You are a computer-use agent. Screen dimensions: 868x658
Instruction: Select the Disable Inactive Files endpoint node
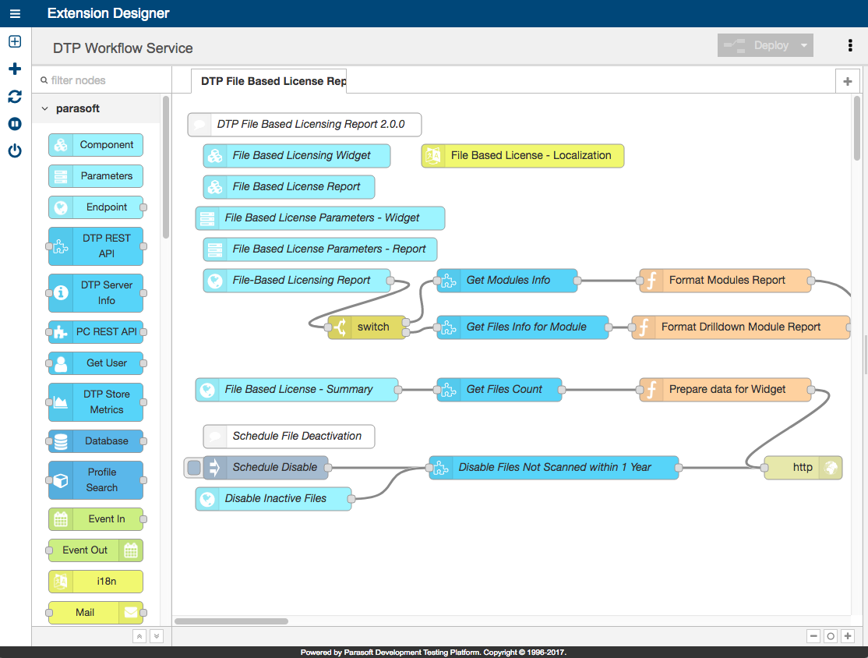(273, 498)
